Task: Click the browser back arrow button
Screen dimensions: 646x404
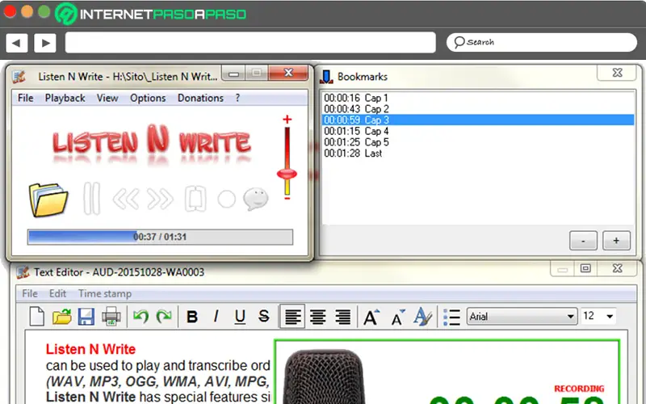Action: click(17, 43)
